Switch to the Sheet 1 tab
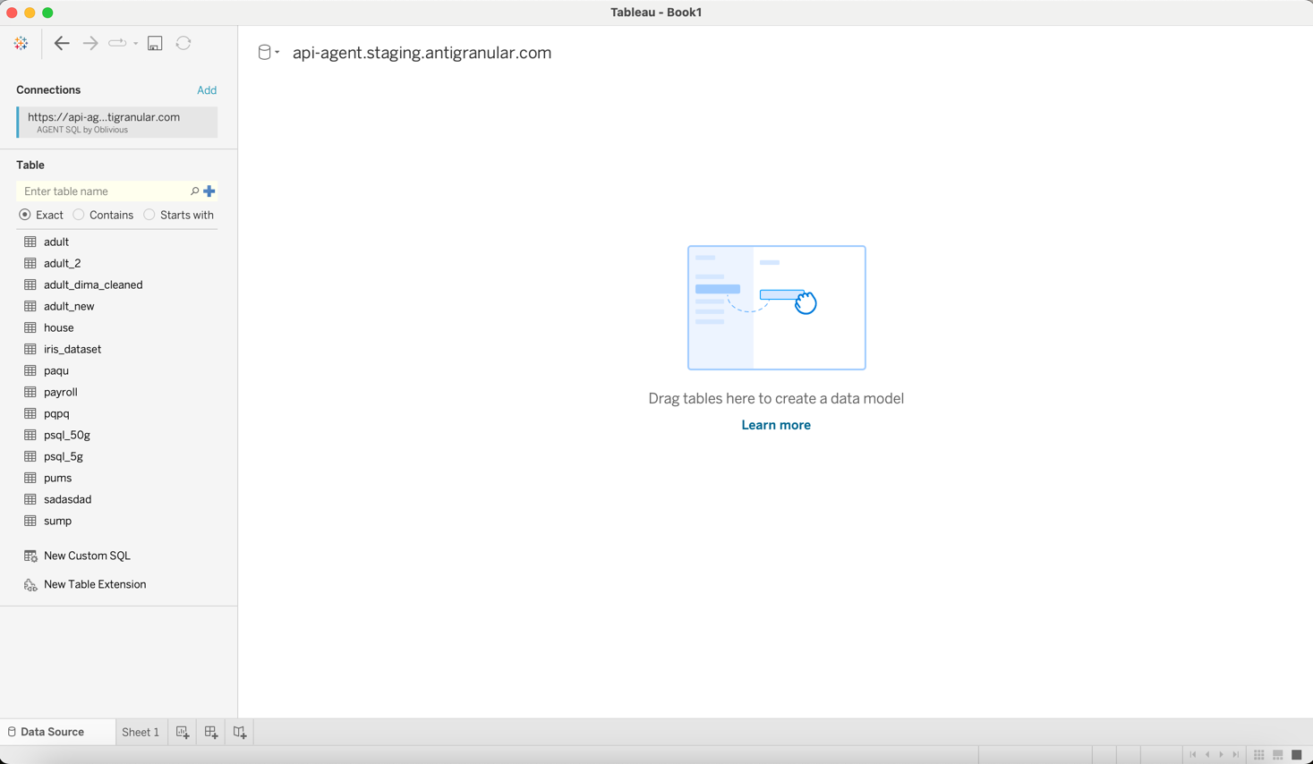 [141, 732]
